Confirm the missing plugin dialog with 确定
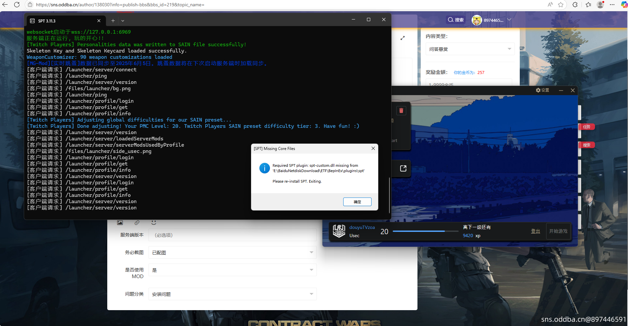 [x=357, y=202]
